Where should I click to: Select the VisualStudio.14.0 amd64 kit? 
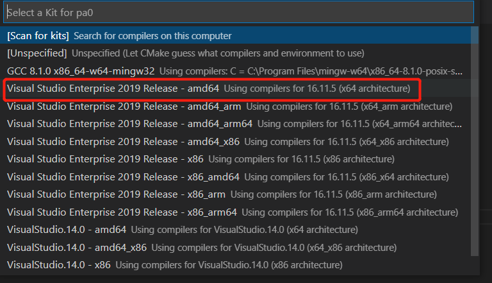click(x=239, y=230)
